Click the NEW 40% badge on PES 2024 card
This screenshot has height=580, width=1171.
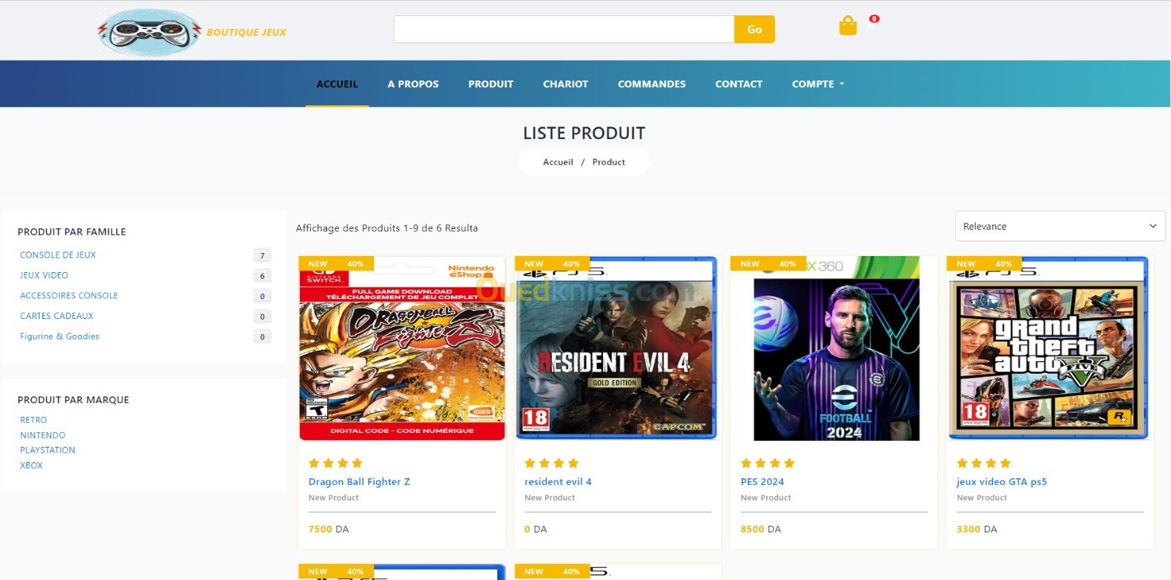(x=768, y=264)
